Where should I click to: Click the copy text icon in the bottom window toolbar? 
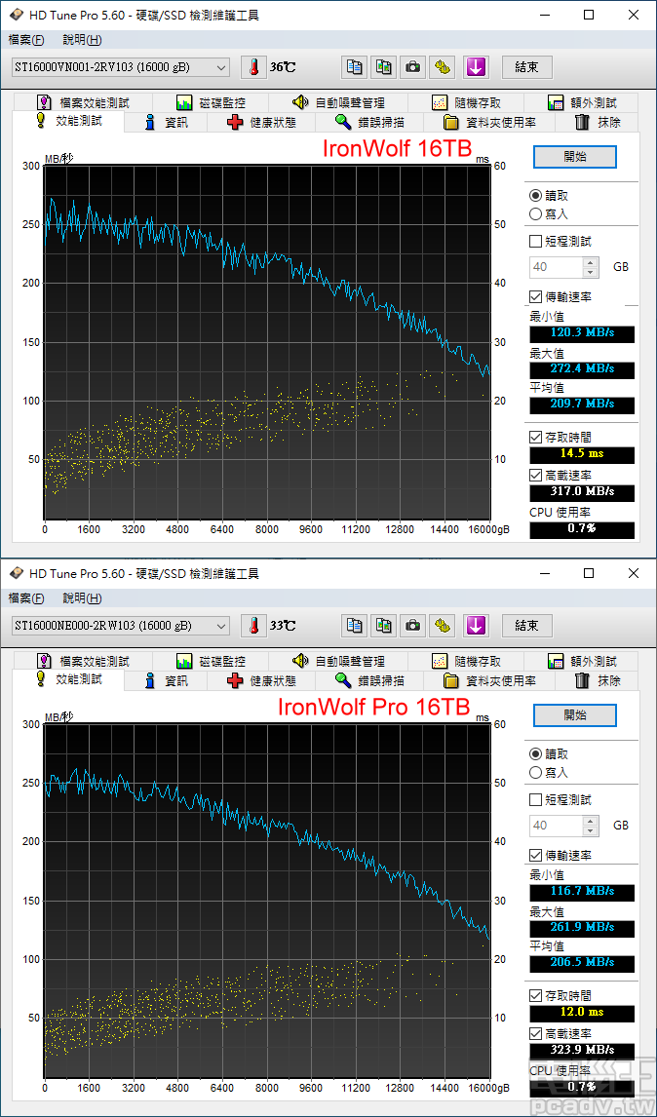(355, 626)
